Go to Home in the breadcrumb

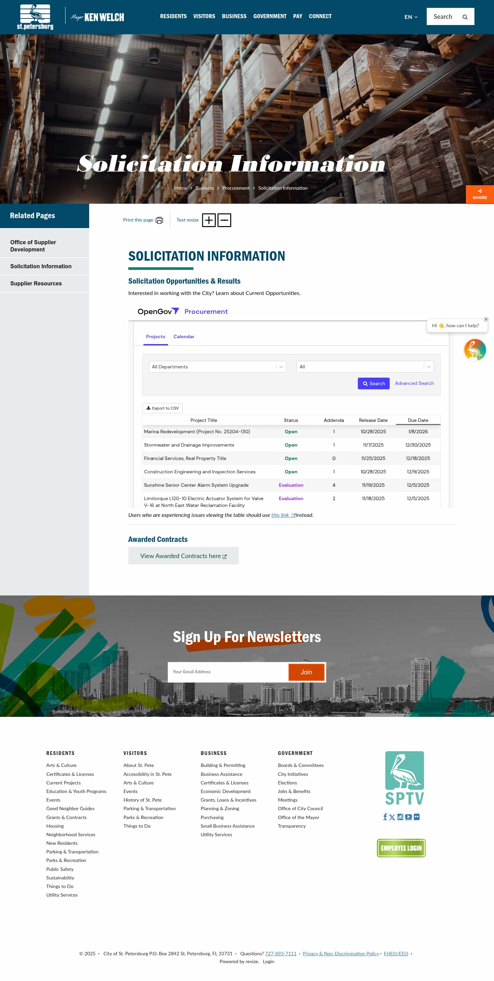[180, 188]
